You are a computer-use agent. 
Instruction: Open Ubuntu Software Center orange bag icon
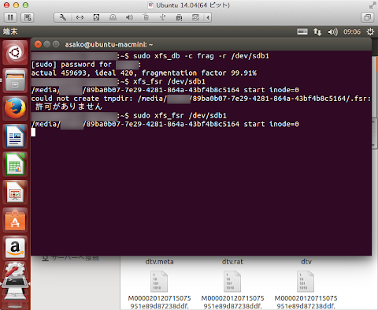[15, 220]
